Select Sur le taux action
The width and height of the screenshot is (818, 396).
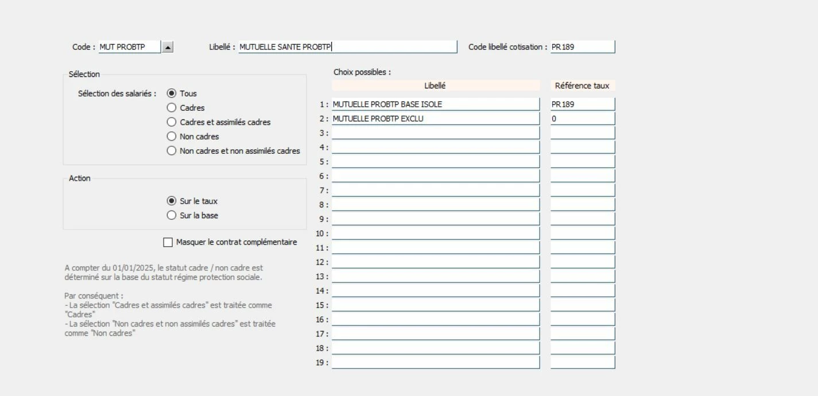point(171,201)
